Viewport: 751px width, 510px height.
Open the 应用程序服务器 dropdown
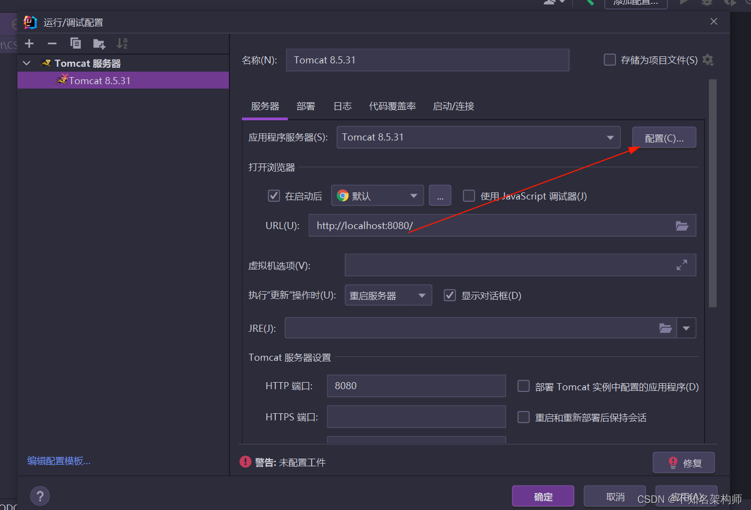point(610,137)
